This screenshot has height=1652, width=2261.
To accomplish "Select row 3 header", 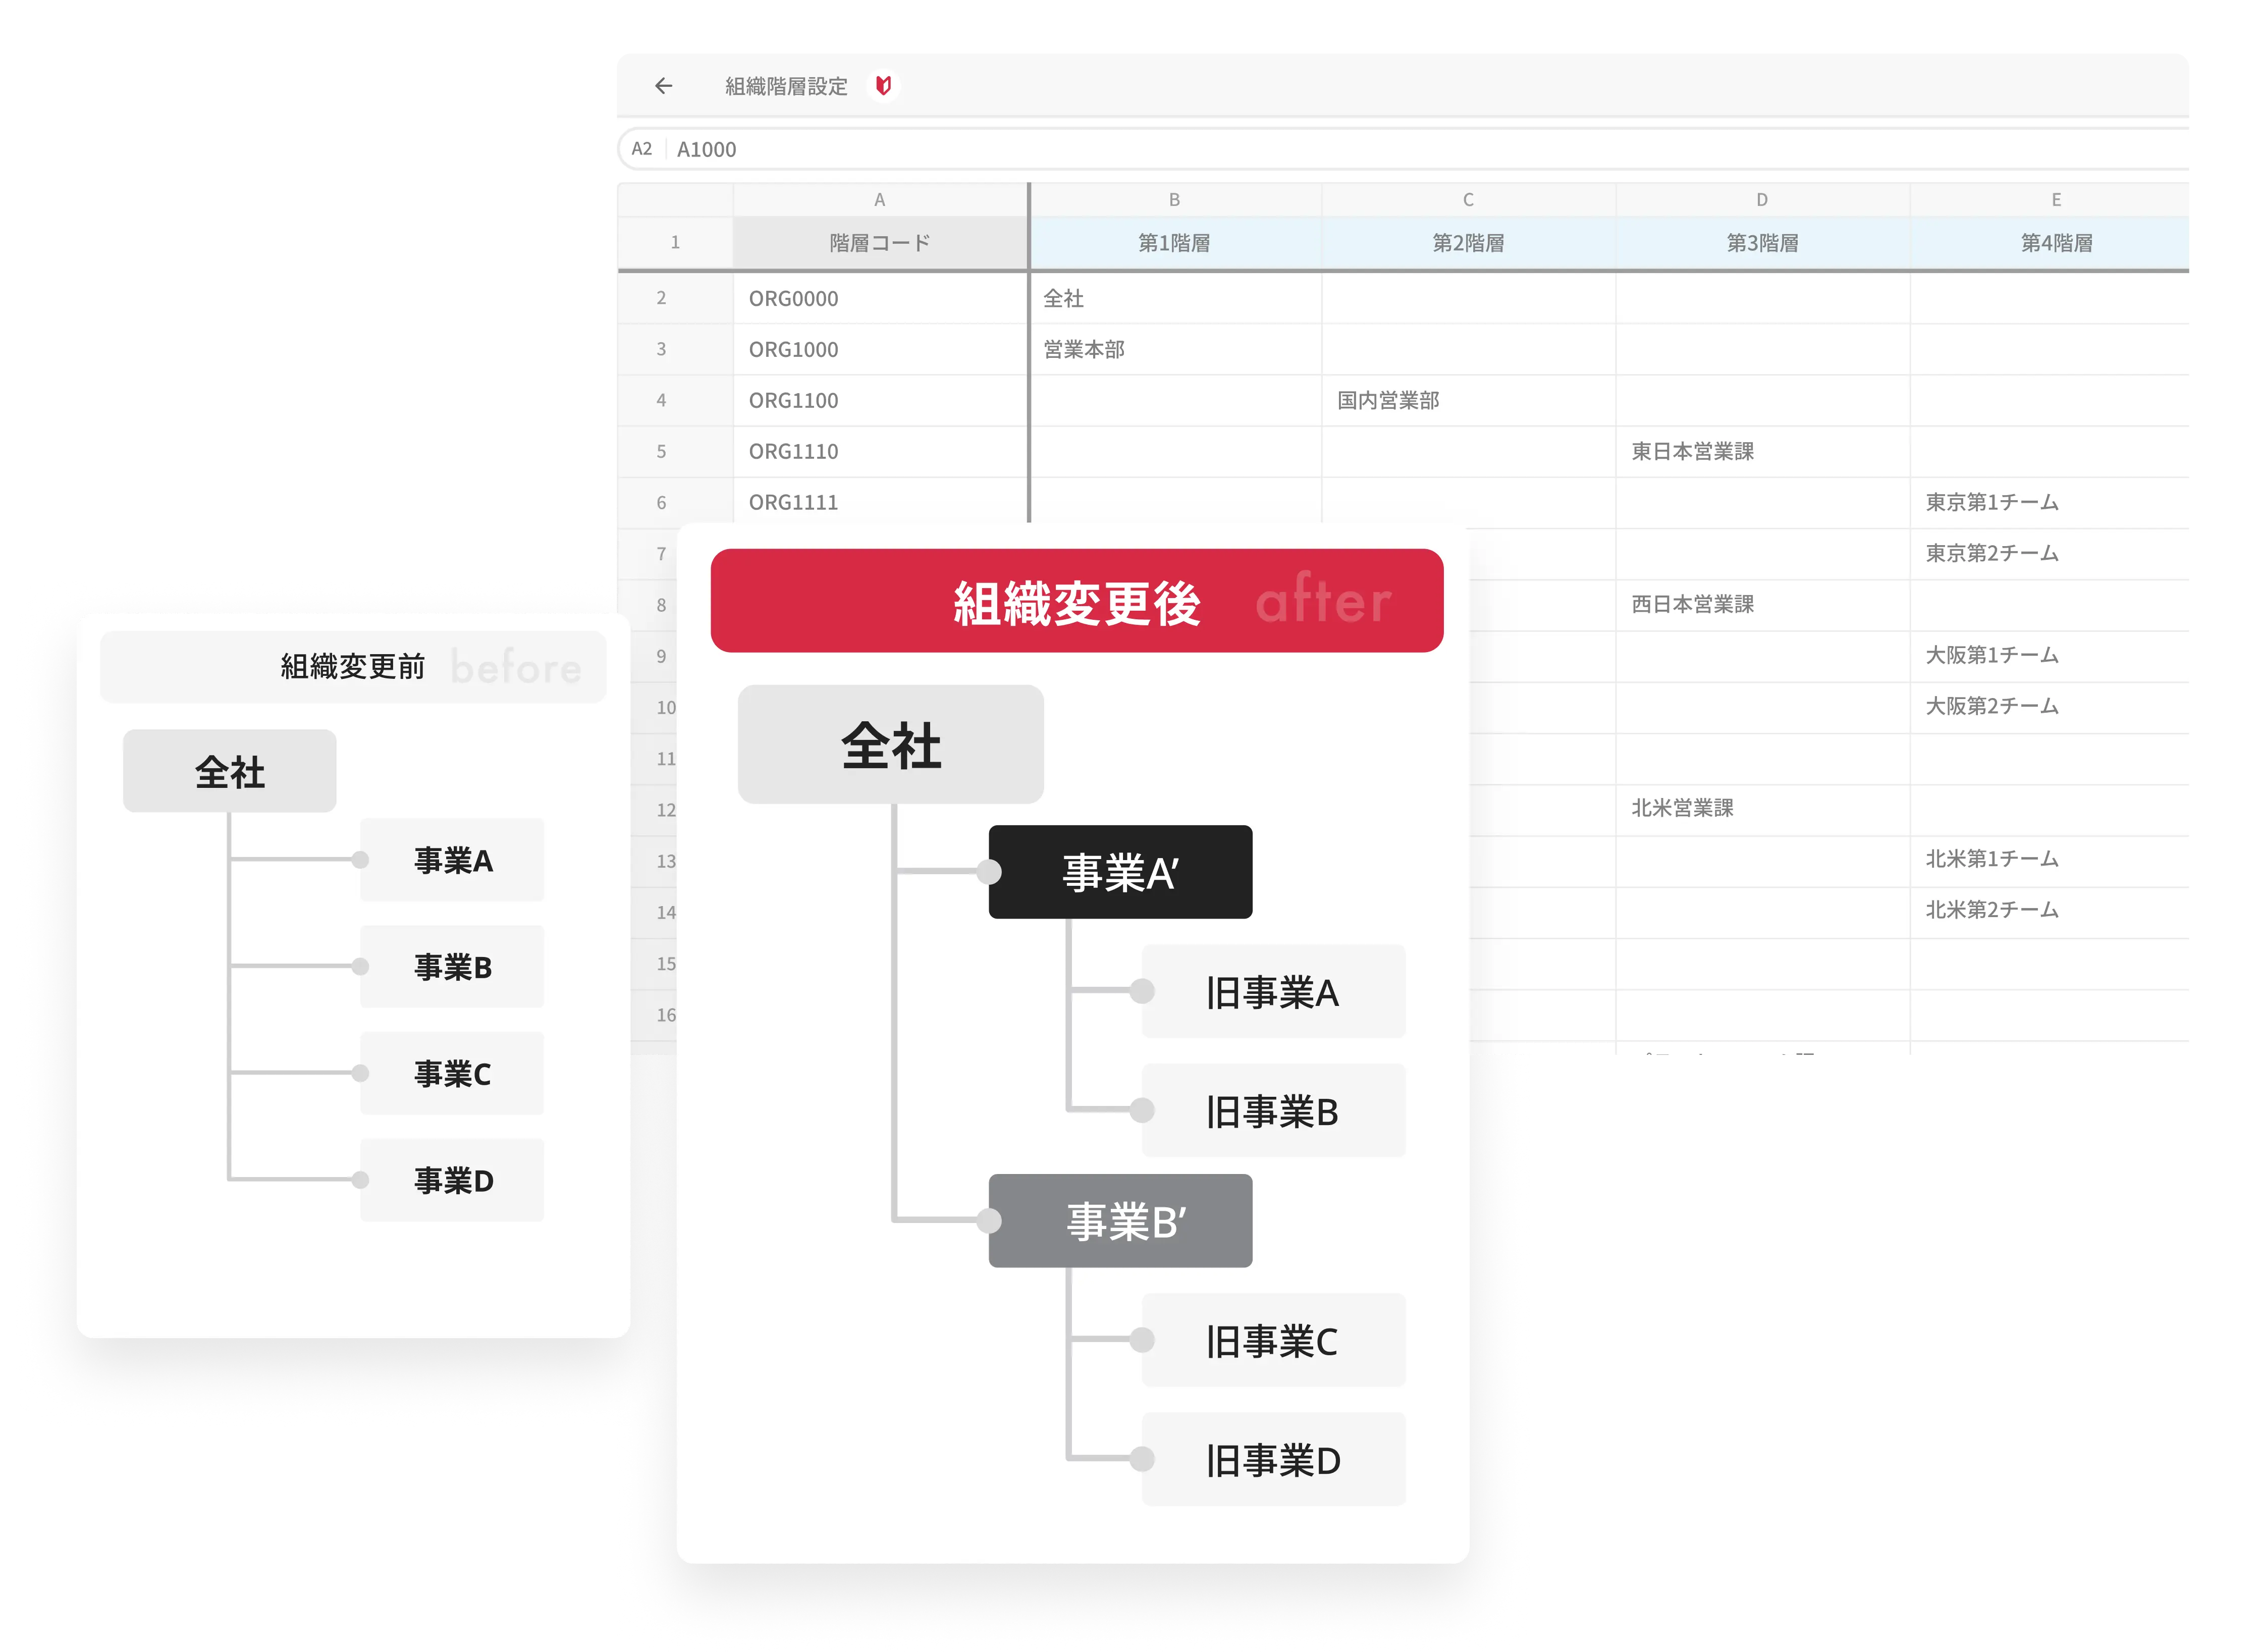I will click(x=662, y=350).
